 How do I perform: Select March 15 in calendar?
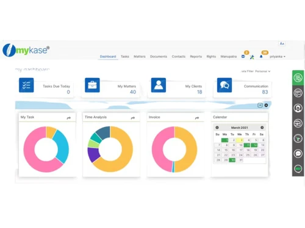click(x=224, y=150)
